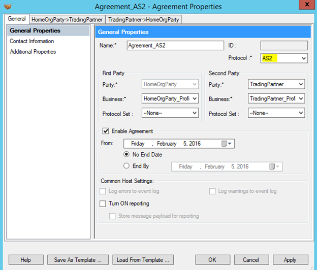The image size is (317, 270).
Task: Tick Log warnings to event log
Action: [x=212, y=191]
